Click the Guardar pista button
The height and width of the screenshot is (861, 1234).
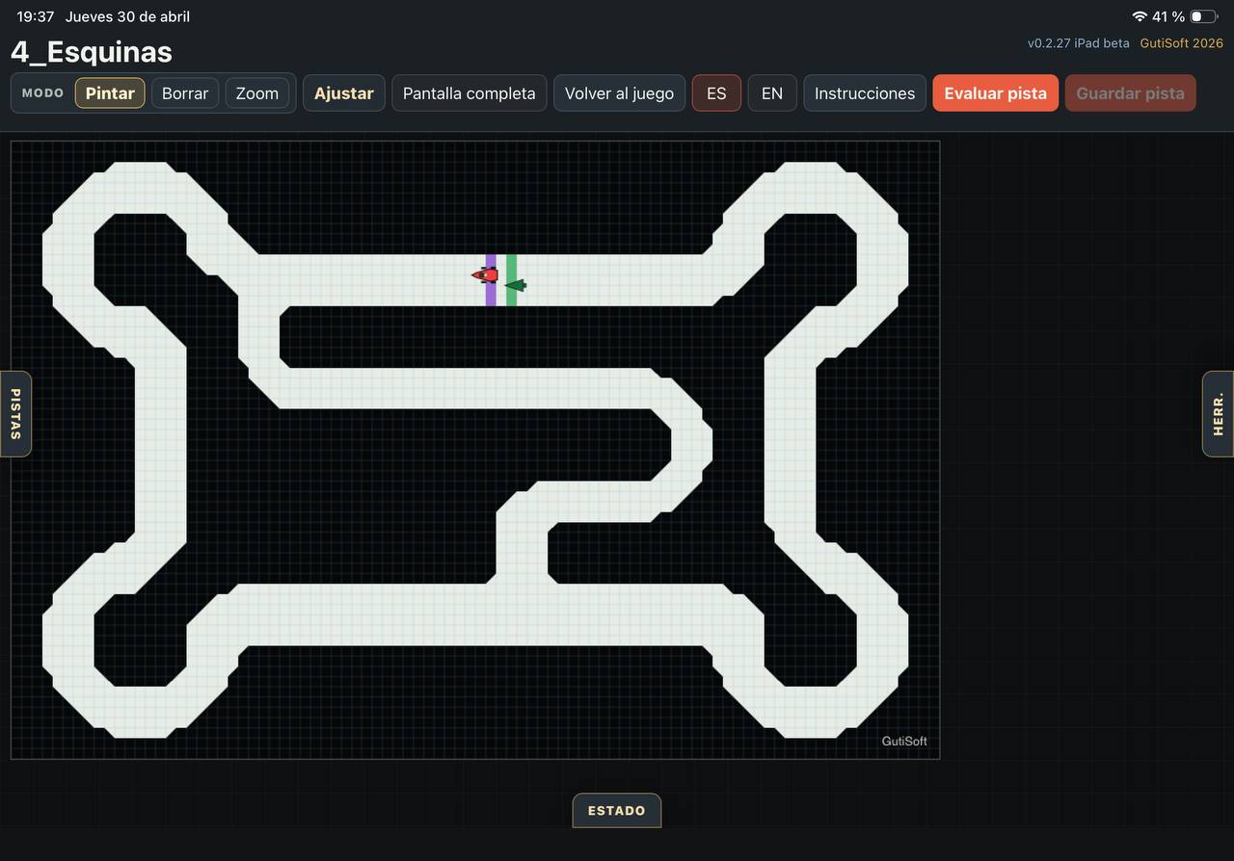click(x=1131, y=93)
